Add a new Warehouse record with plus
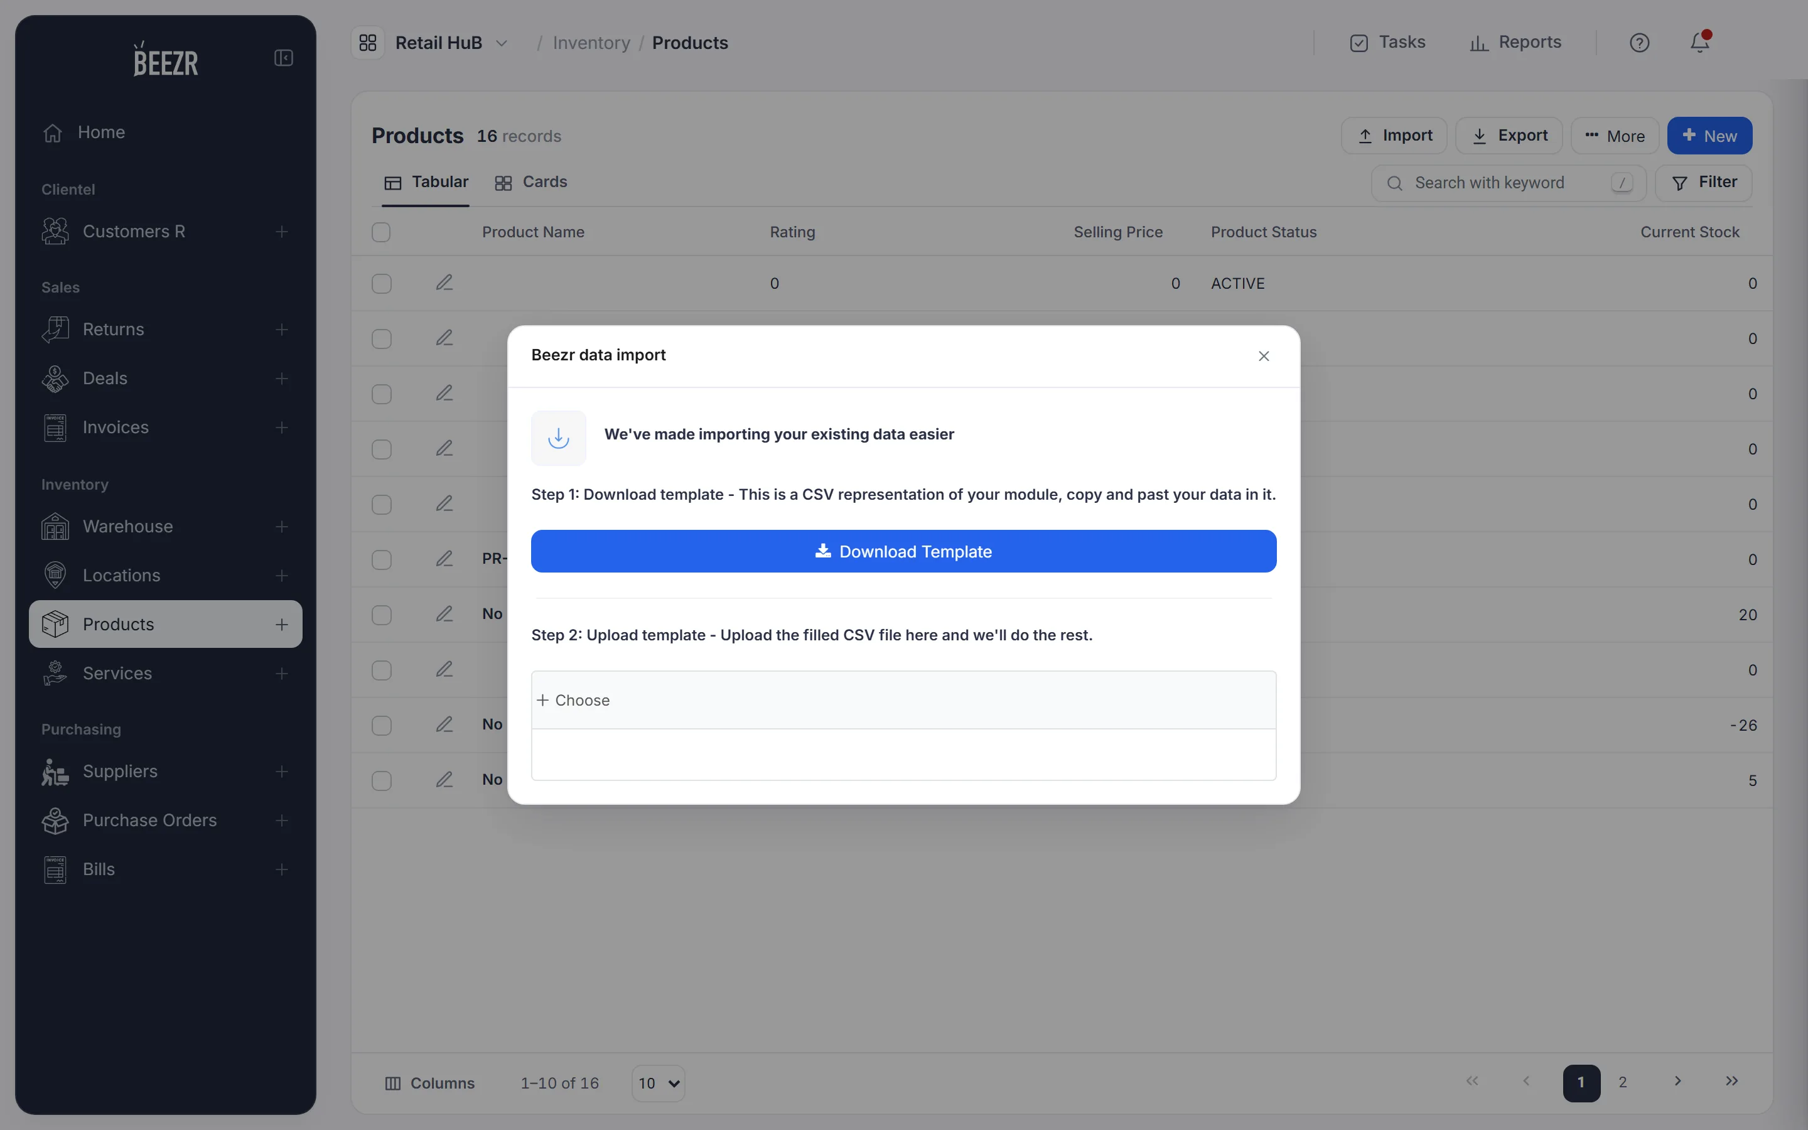The height and width of the screenshot is (1130, 1808). pos(282,527)
